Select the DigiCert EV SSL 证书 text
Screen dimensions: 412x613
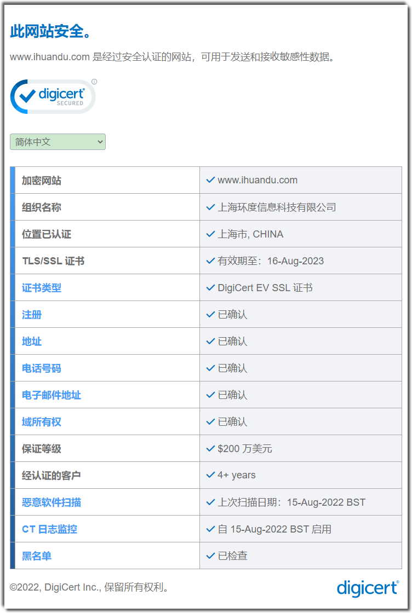(265, 288)
